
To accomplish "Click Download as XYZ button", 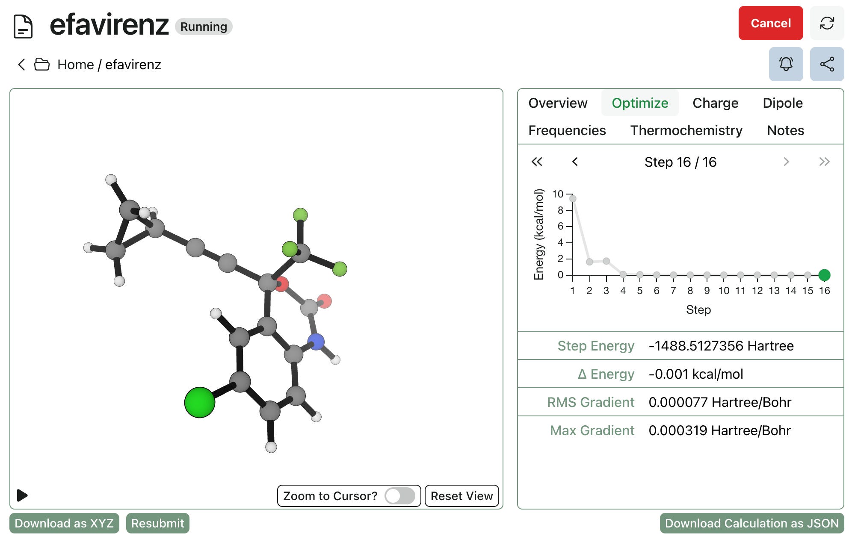I will coord(64,523).
